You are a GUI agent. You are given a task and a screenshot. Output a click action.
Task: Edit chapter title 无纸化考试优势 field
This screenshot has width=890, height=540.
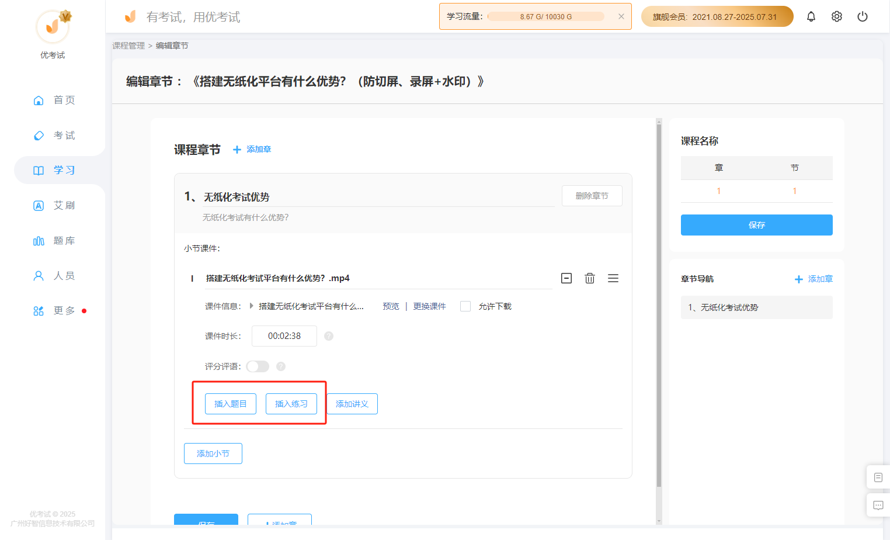378,198
